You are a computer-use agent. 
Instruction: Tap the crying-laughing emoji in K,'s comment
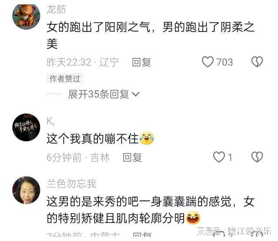click(x=146, y=138)
